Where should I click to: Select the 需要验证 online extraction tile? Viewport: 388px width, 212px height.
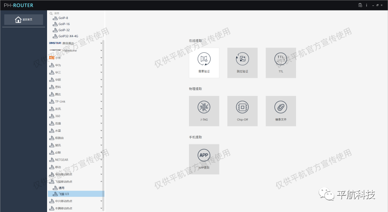pos(204,63)
